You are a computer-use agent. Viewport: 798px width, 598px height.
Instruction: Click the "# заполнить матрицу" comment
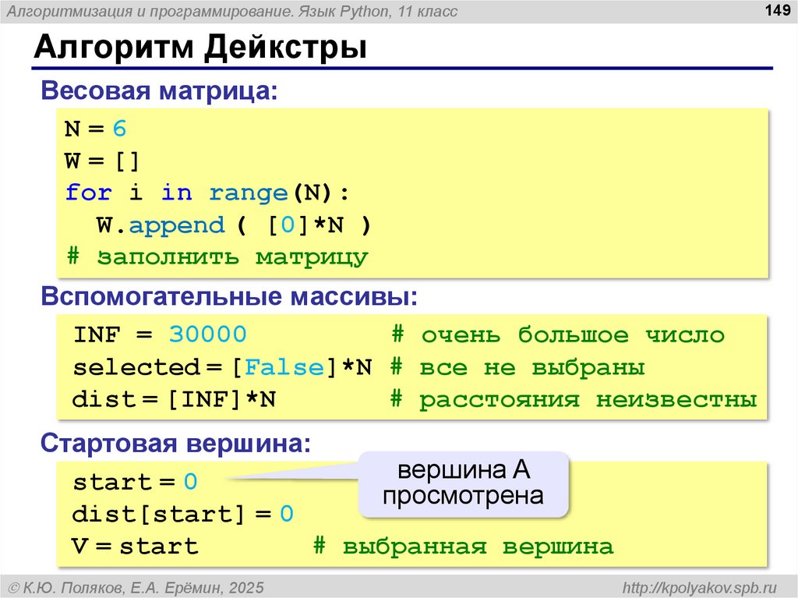217,257
